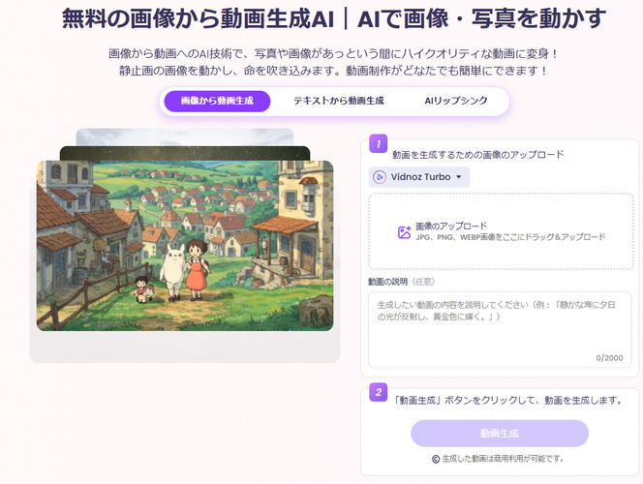This screenshot has width=643, height=484.
Task: Focus the 動画の説明 description text box
Action: [500, 330]
